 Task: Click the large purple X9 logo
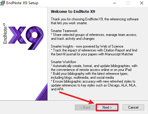[26, 38]
